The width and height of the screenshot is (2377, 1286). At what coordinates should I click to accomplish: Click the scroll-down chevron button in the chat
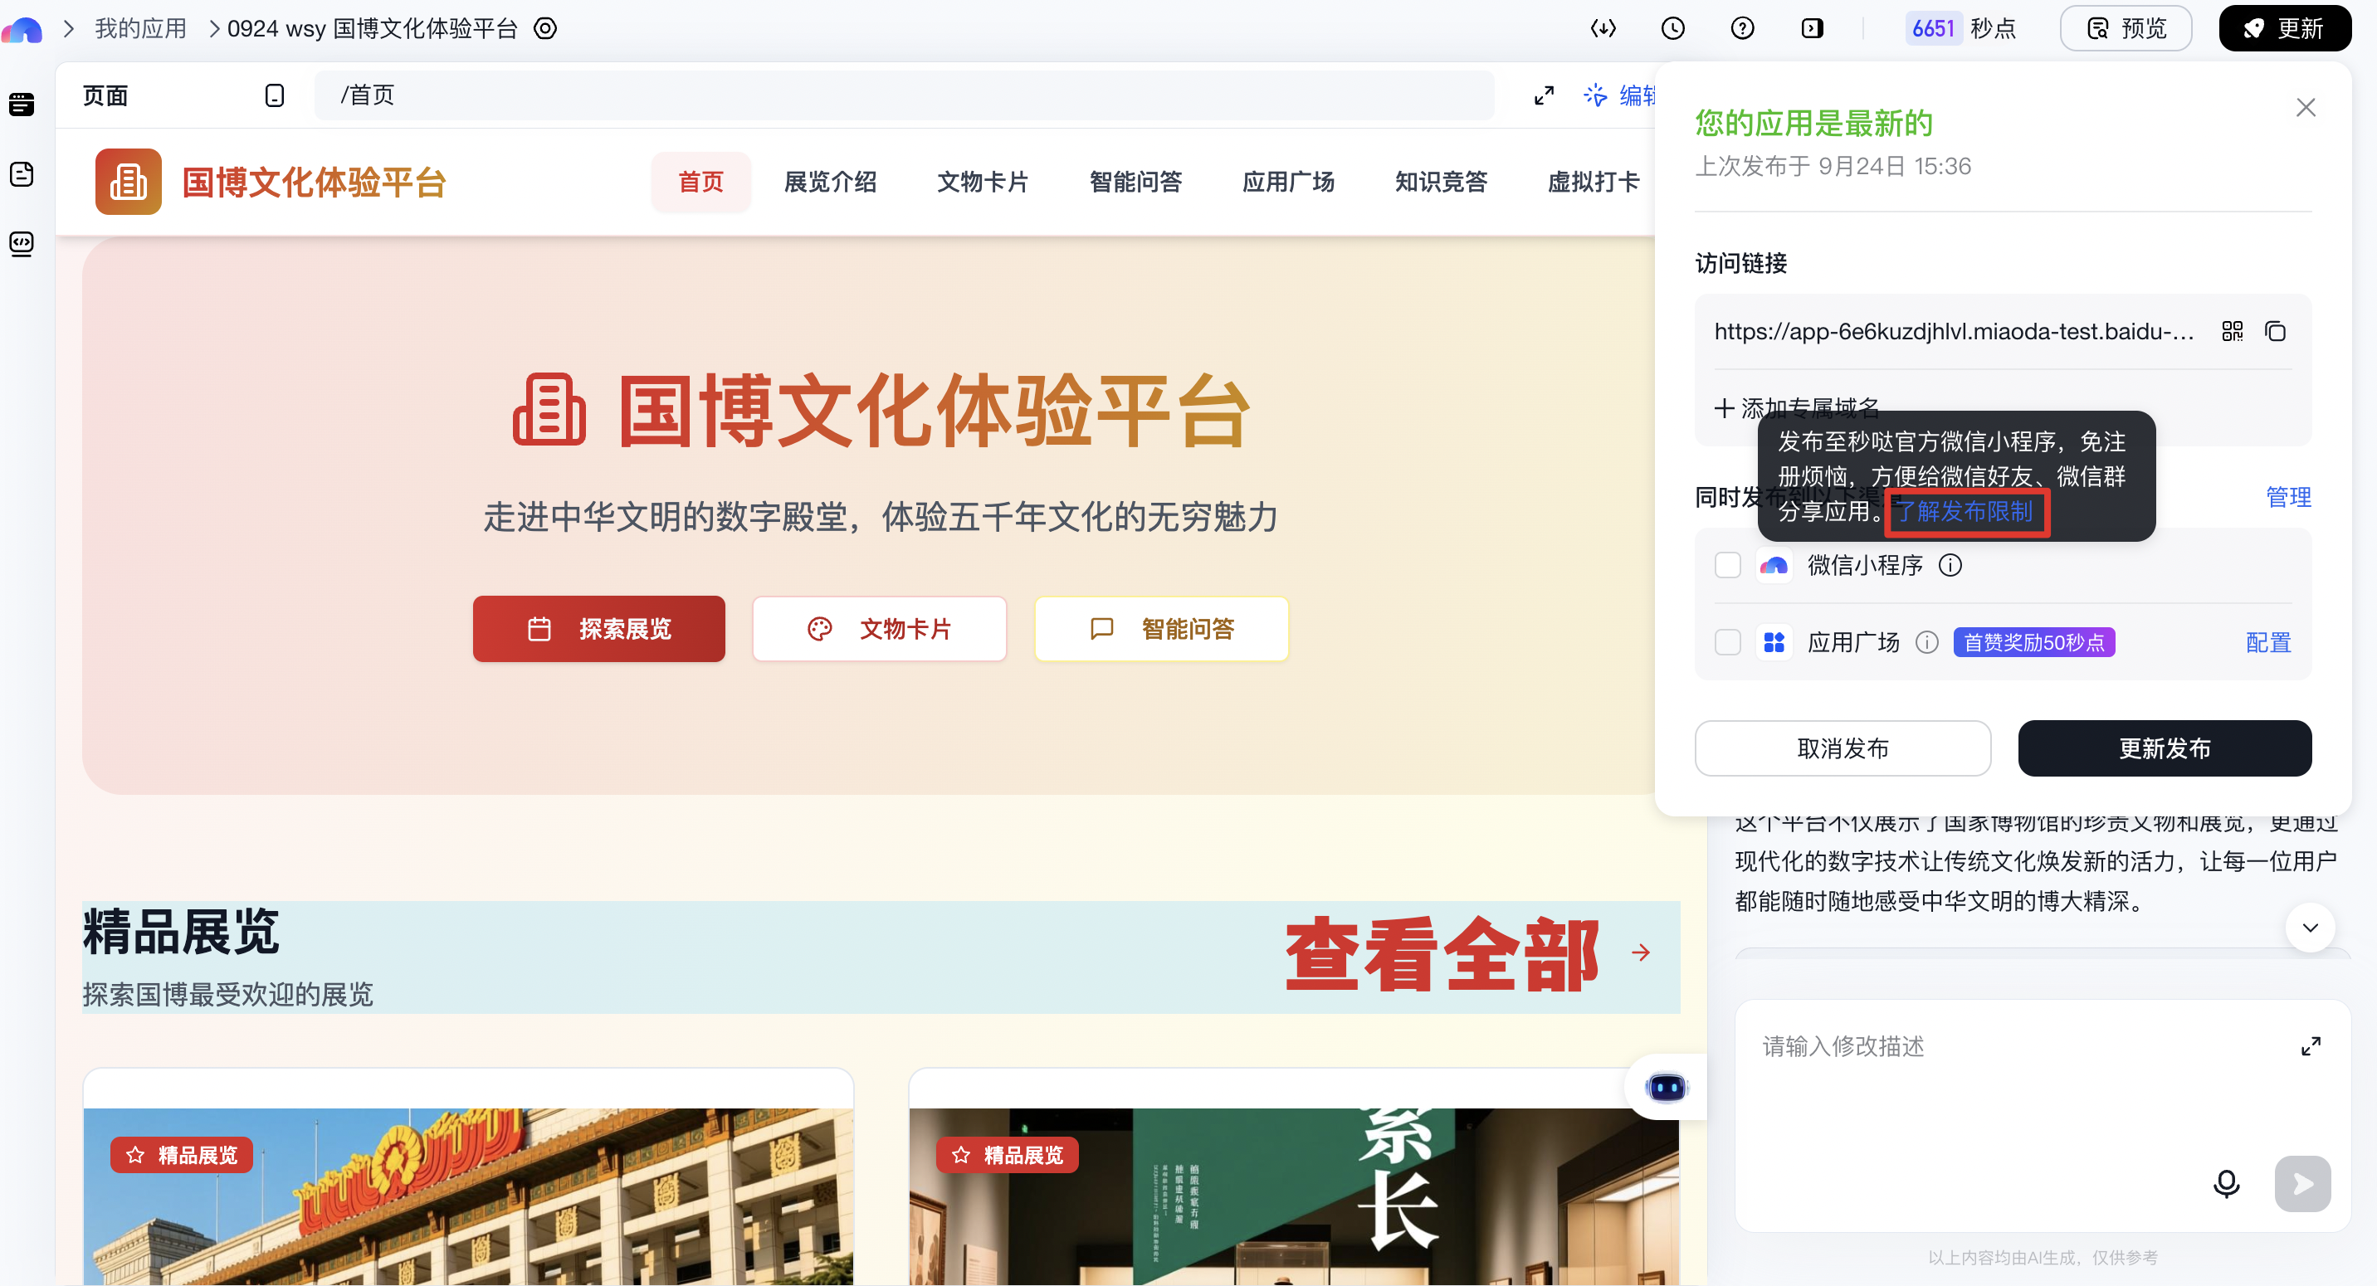[2310, 927]
